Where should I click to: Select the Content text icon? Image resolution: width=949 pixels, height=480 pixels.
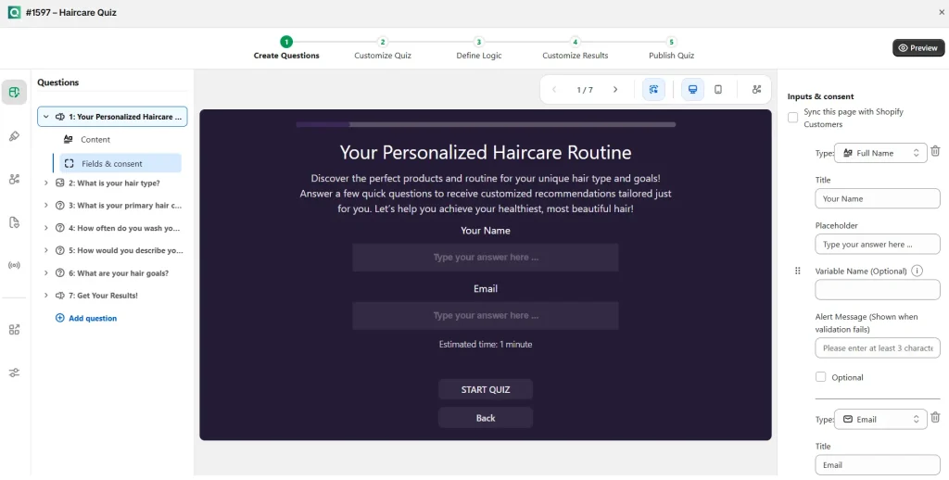[x=69, y=139]
